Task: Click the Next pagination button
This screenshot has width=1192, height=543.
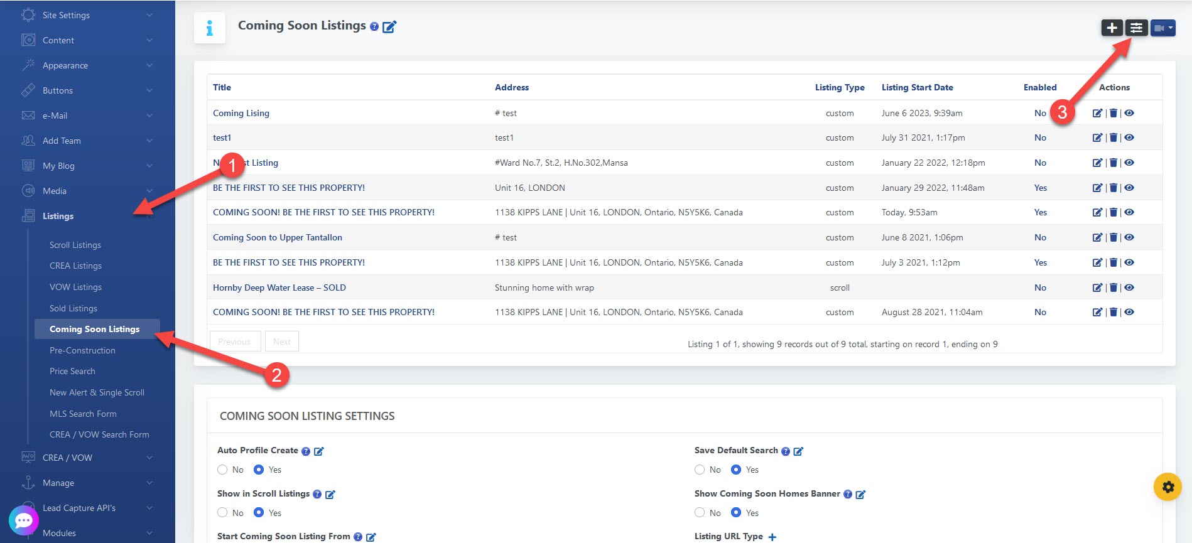Action: point(281,341)
